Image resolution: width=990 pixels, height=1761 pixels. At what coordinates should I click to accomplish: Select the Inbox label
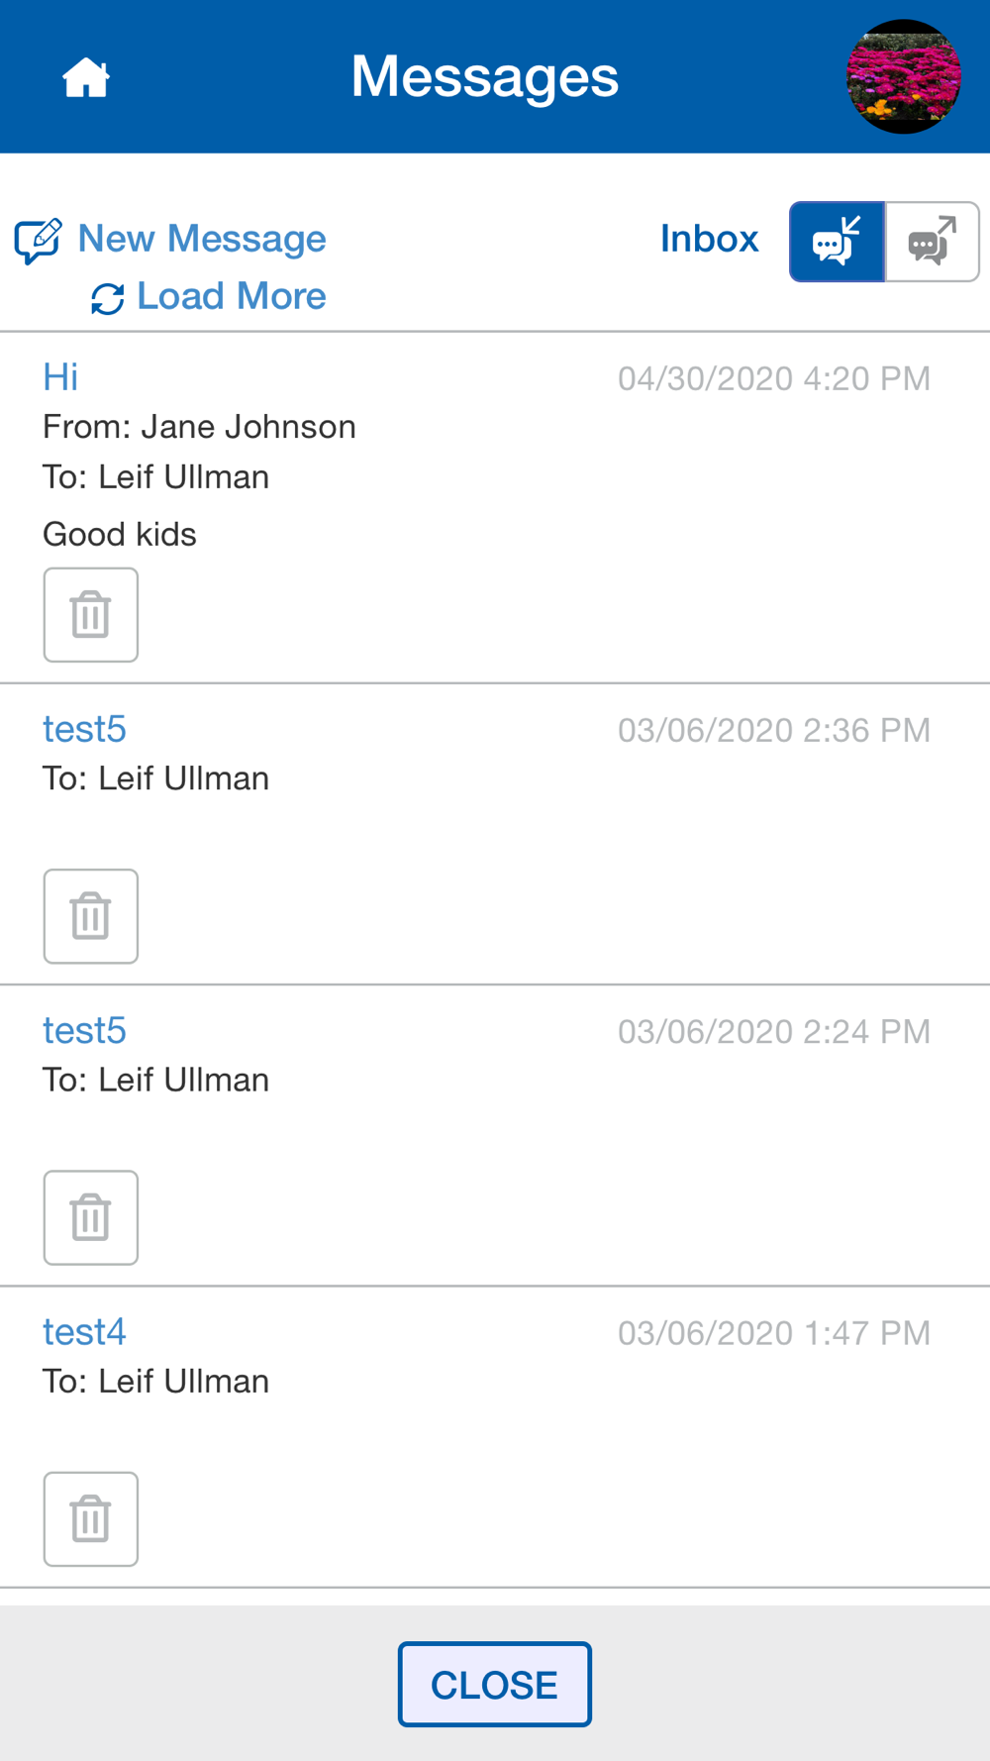(710, 239)
